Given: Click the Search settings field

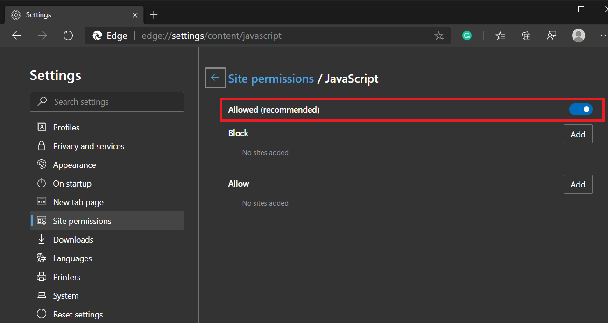Looking at the screenshot, I should pyautogui.click(x=107, y=102).
